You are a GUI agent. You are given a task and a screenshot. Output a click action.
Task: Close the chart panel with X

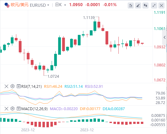161,6
